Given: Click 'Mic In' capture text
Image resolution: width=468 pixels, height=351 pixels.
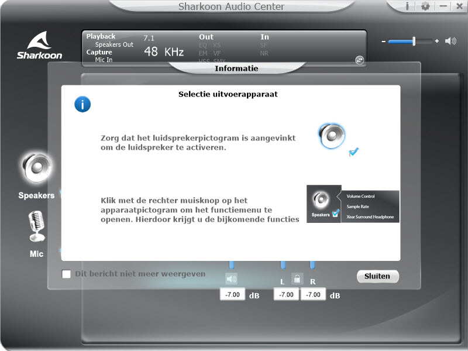Looking at the screenshot, I should tap(104, 60).
